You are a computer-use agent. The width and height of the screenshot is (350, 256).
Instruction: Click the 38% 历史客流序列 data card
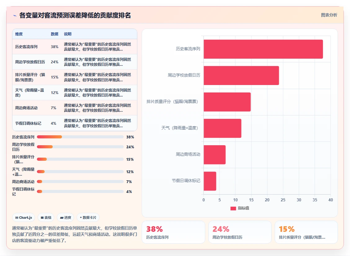(x=173, y=232)
